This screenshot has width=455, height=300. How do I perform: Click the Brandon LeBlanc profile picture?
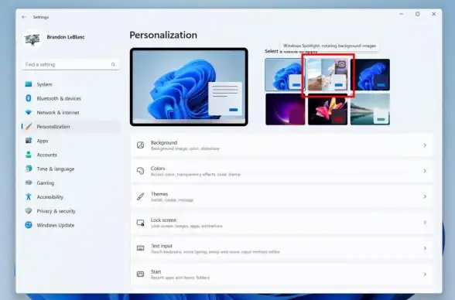(32, 39)
